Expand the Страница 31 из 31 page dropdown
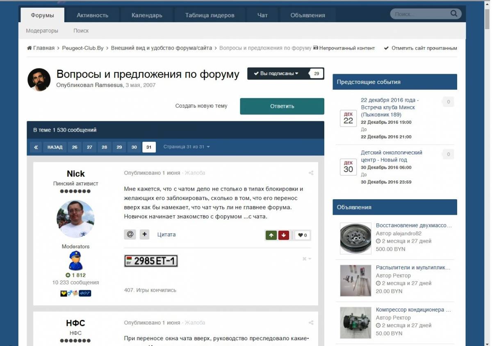The image size is (492, 346). coord(187,147)
